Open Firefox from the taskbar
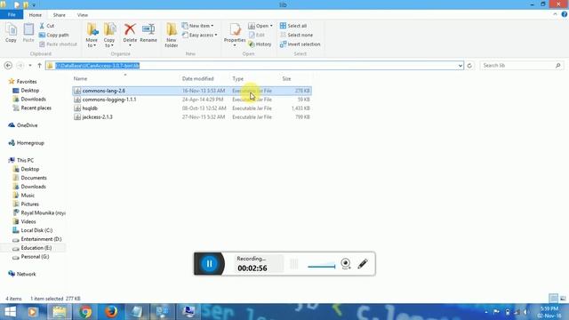This screenshot has width=569, height=320. click(x=111, y=312)
